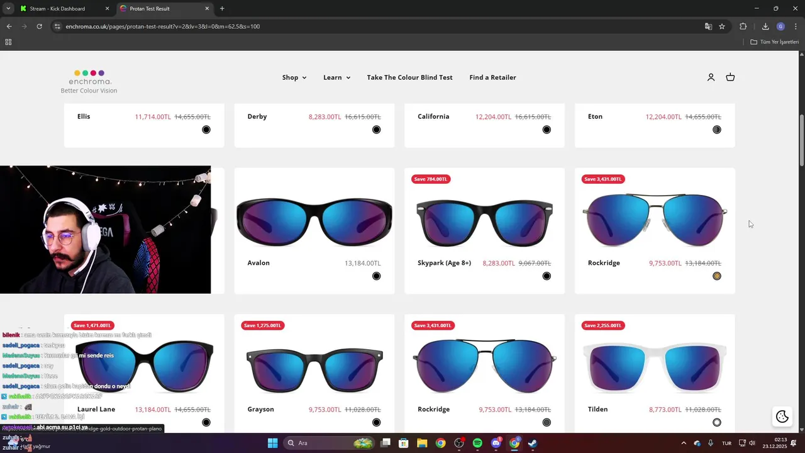The image size is (805, 453).
Task: Open Steam from the taskbar
Action: (x=533, y=443)
